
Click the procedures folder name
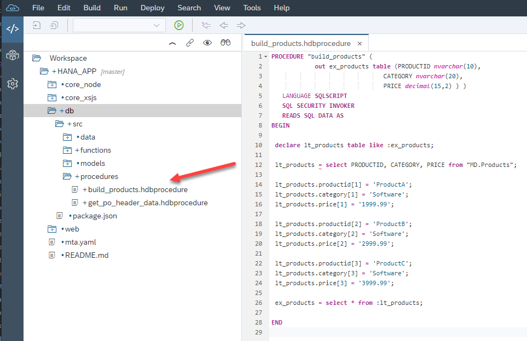click(99, 176)
